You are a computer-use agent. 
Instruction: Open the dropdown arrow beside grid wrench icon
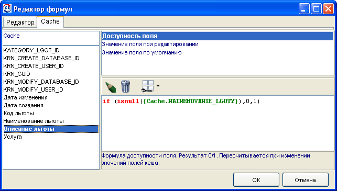[x=158, y=86]
